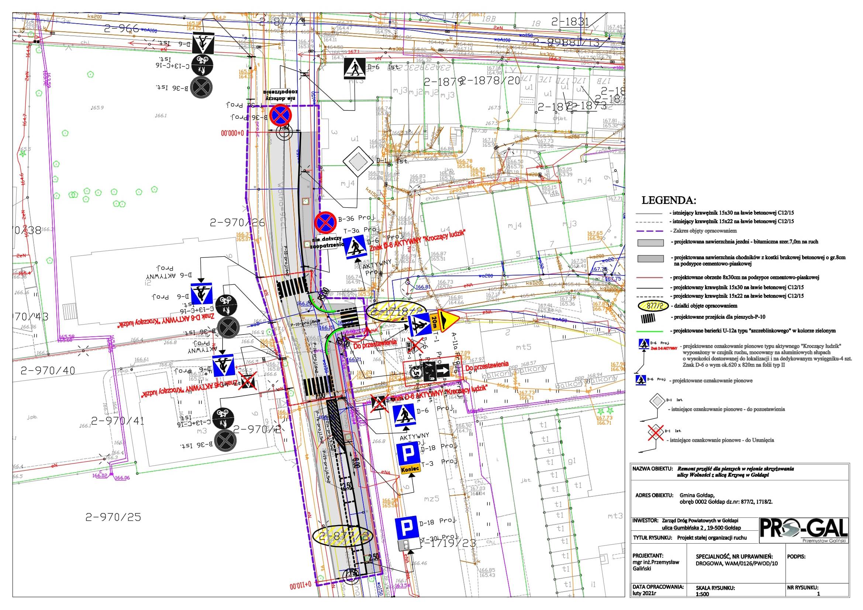Click the crossed-out sign left of the lower-right D-6 Proj.
The height and width of the screenshot is (610, 863).
click(379, 403)
